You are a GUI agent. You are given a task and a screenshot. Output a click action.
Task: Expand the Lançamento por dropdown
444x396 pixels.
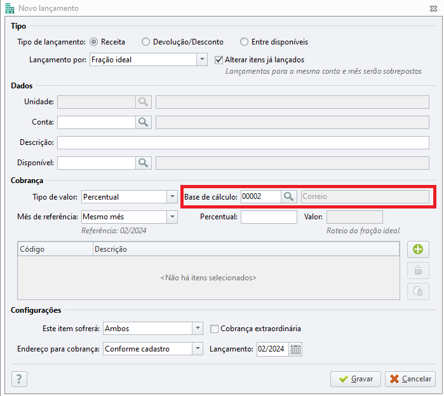(x=202, y=60)
